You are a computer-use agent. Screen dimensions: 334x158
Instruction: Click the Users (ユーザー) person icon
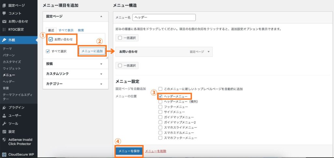(4, 116)
